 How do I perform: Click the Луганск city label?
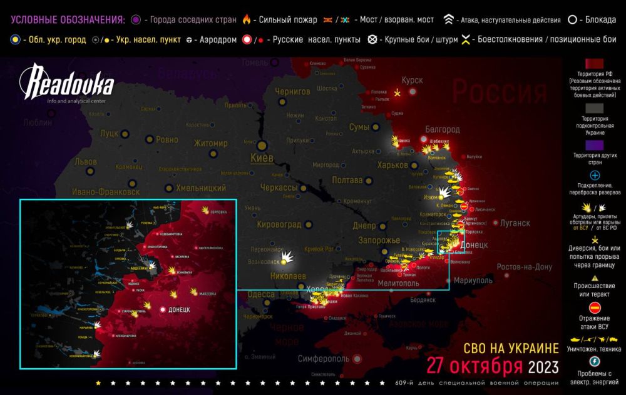click(515, 223)
